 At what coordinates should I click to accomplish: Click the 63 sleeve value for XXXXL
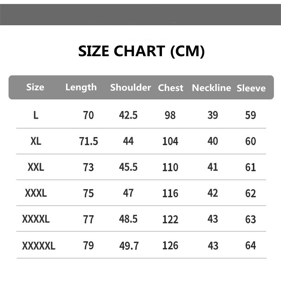tap(250, 219)
